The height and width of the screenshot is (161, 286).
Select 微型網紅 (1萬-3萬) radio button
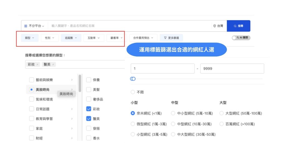coord(133,124)
